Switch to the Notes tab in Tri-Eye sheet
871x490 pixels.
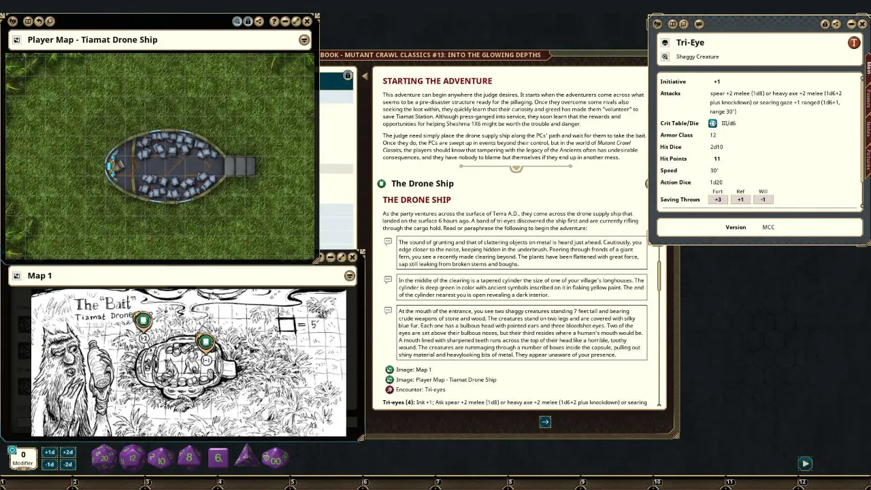pos(868,129)
